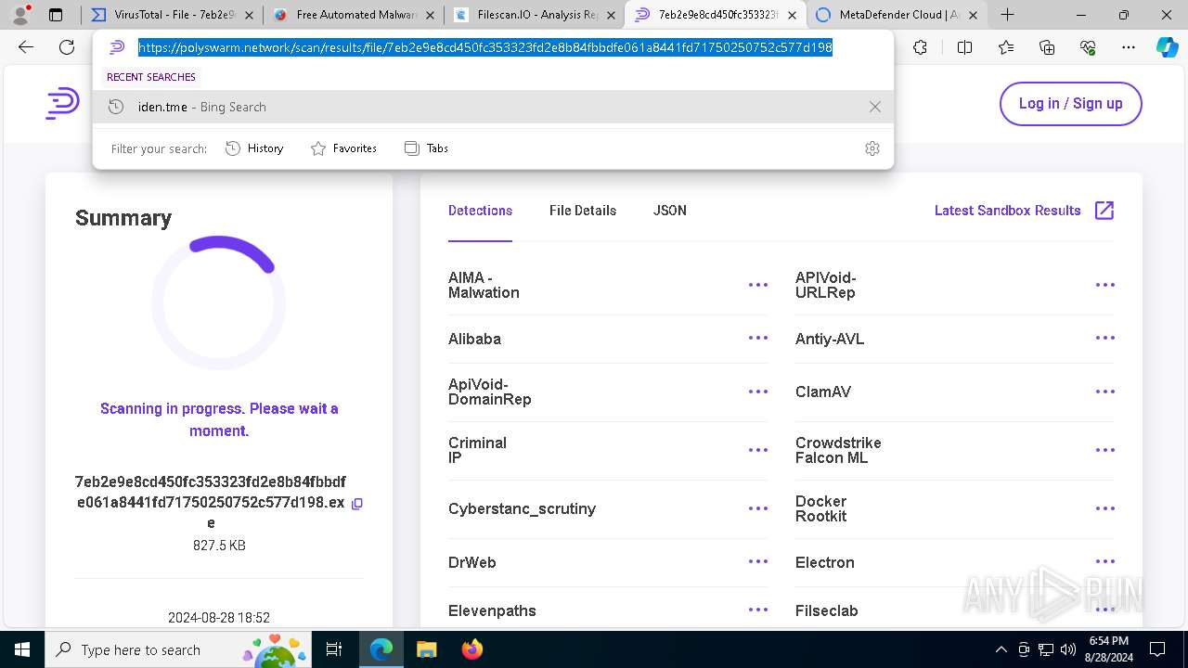
Task: Open browser extensions icon
Action: point(920,47)
